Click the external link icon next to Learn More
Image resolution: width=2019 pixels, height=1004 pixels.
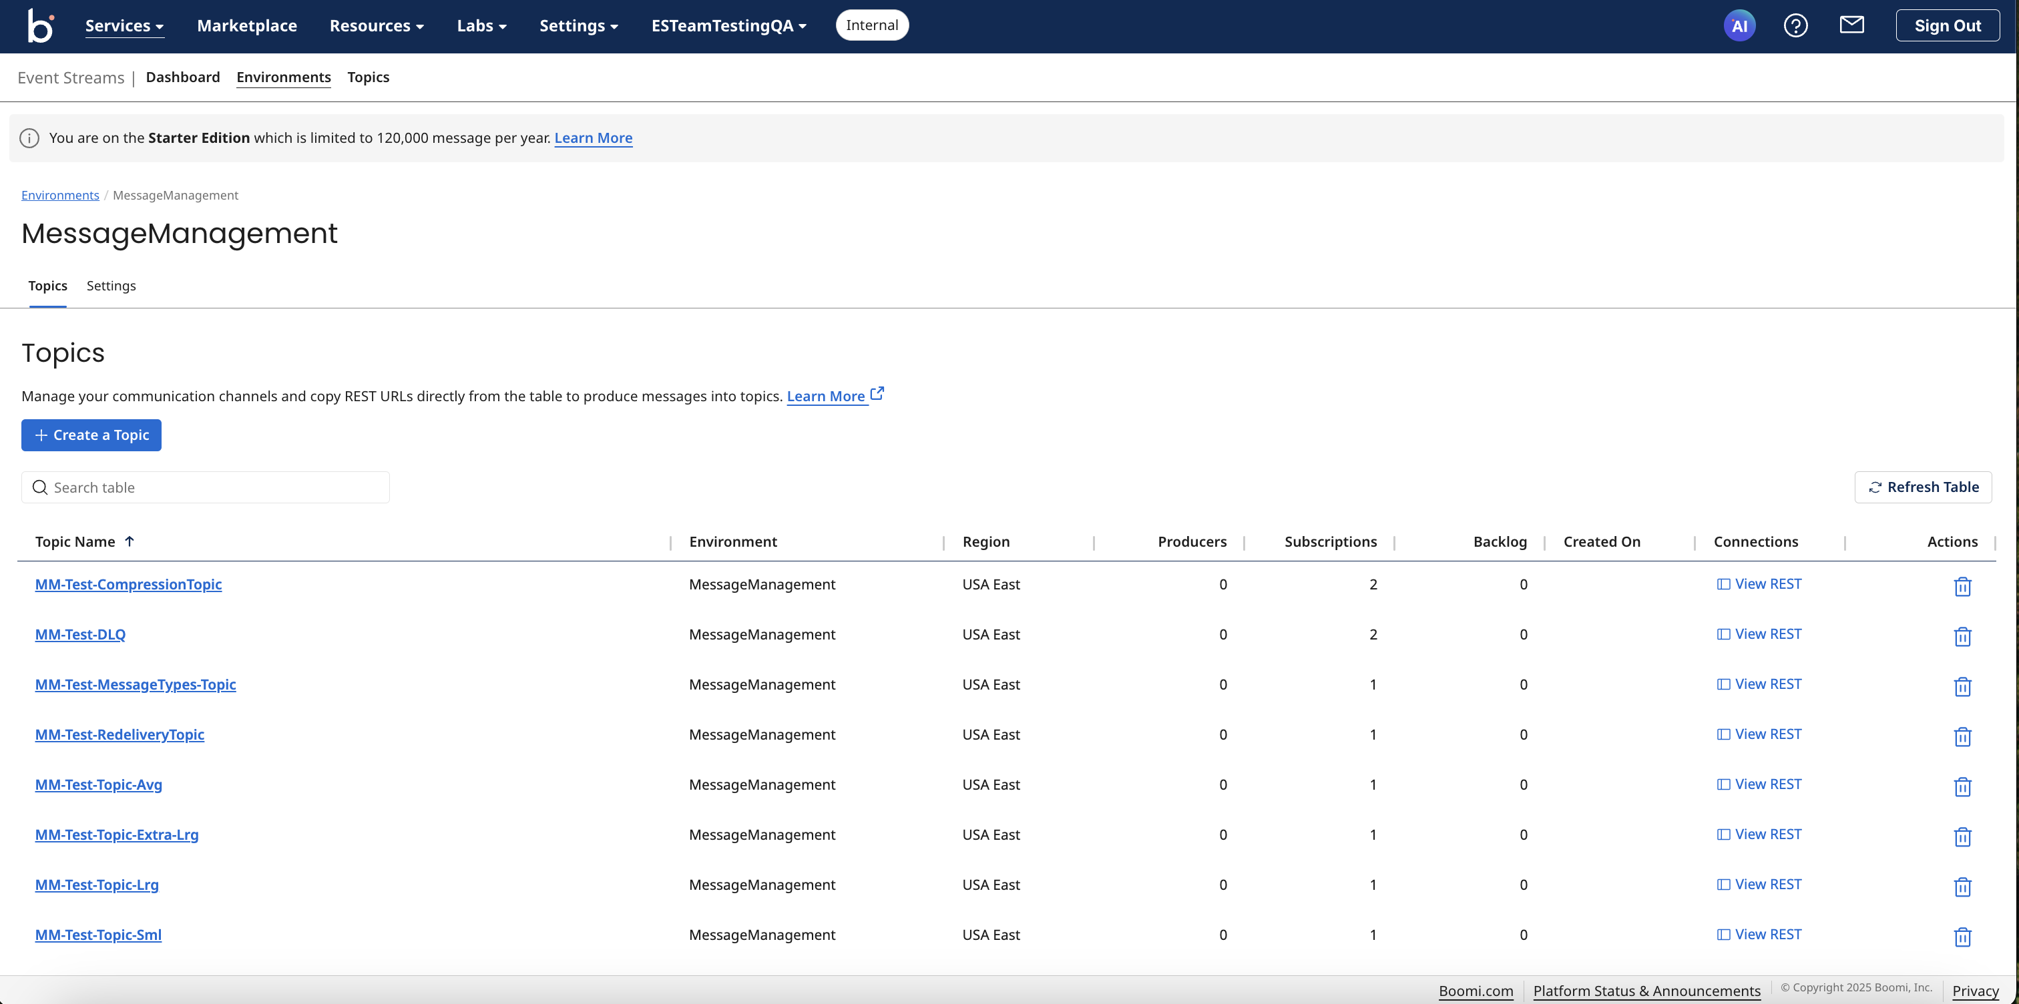point(876,393)
